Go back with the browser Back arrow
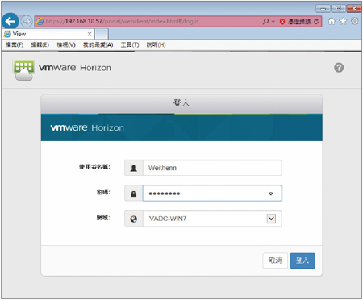363x300 pixels. (10, 21)
